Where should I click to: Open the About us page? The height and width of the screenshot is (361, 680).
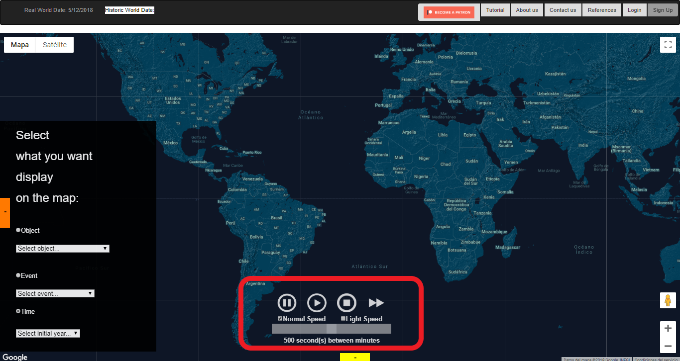pyautogui.click(x=527, y=10)
